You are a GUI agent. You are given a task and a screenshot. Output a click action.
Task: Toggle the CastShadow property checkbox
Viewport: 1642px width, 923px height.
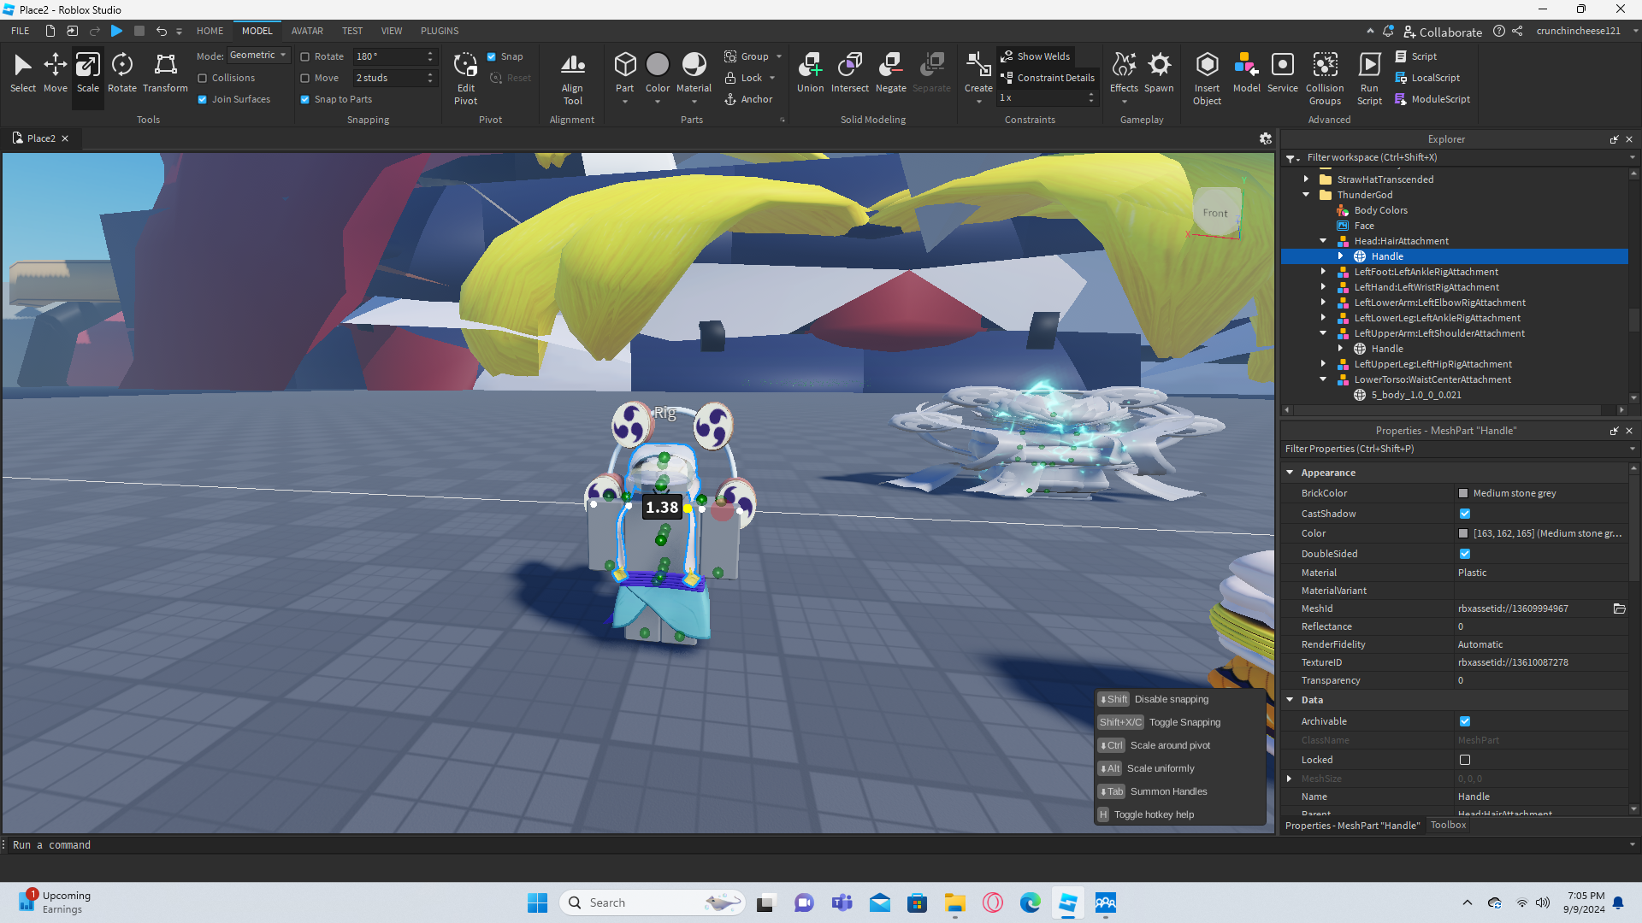1465,514
